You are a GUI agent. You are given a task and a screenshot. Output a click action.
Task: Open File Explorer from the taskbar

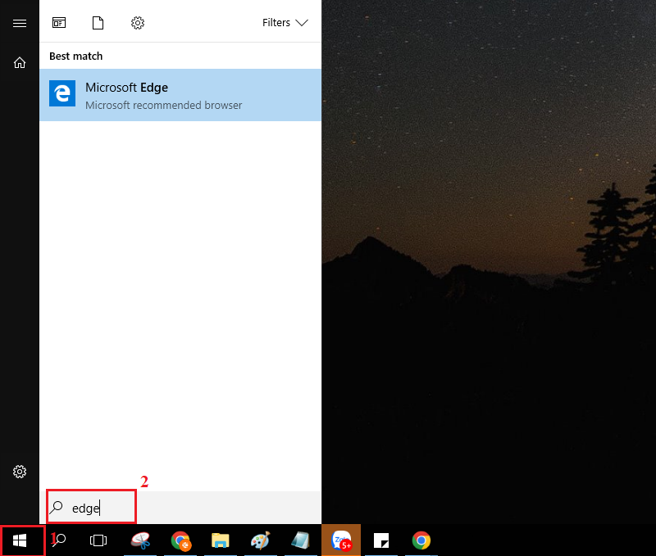(221, 540)
